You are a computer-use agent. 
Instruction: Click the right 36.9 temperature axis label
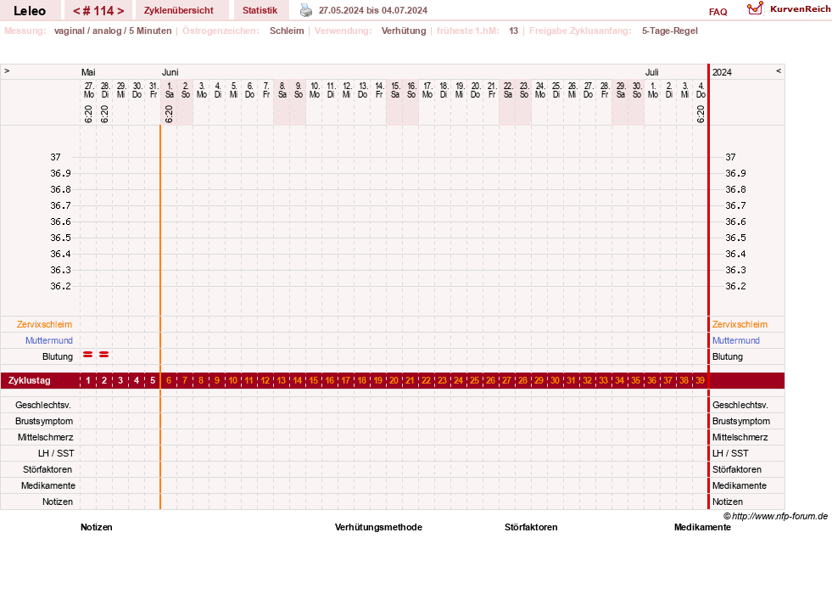click(x=735, y=173)
